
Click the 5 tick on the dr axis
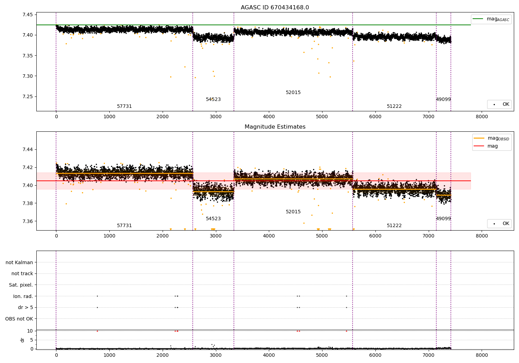click(x=31, y=340)
